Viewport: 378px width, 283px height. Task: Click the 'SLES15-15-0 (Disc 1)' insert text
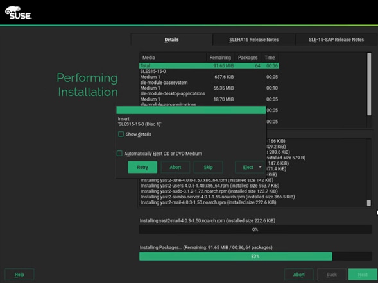(139, 124)
